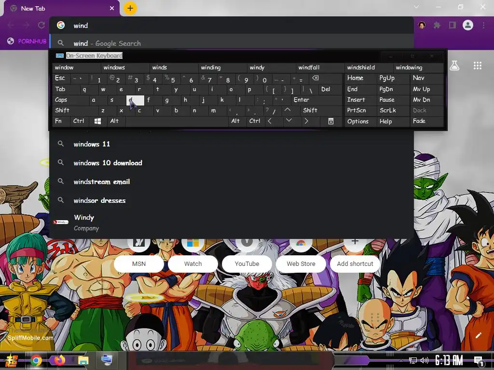Image resolution: width=494 pixels, height=370 pixels.
Task: Toggle the left Shift key on the on-screen keyboard
Action: tap(75, 110)
